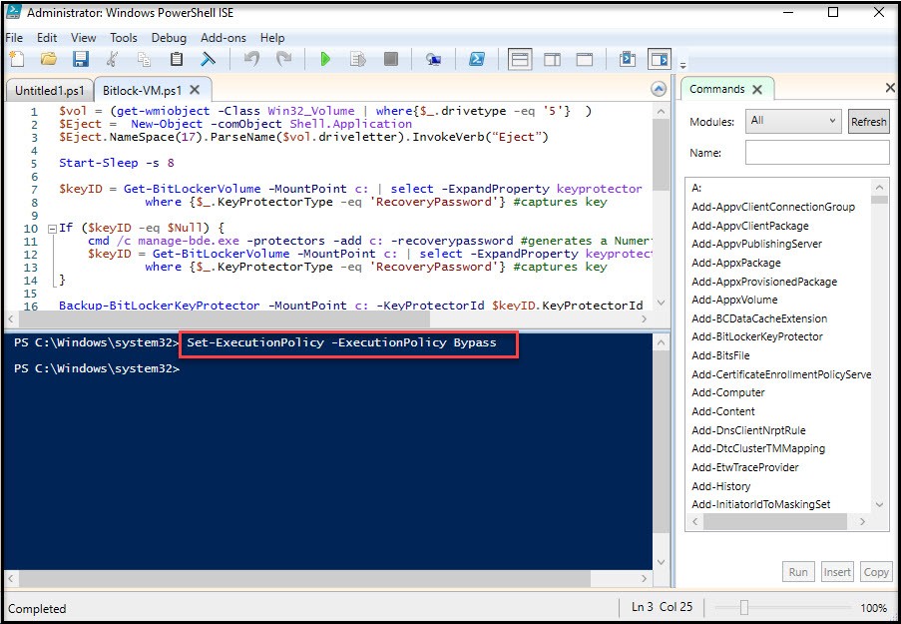The height and width of the screenshot is (624, 901).
Task: Show script pane on top layout icon
Action: point(520,59)
